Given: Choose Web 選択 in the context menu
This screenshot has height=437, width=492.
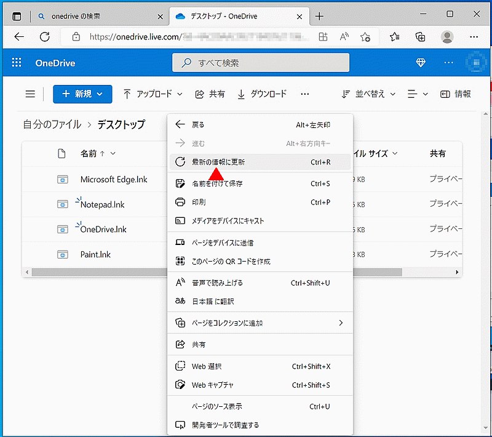Looking at the screenshot, I should click(260, 366).
